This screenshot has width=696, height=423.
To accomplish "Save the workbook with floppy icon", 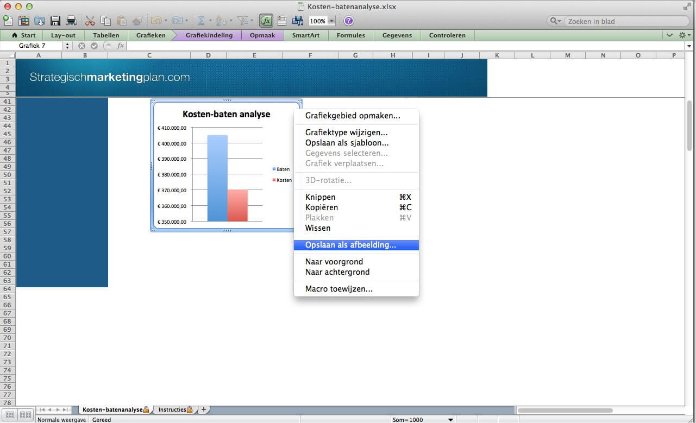I will [55, 21].
